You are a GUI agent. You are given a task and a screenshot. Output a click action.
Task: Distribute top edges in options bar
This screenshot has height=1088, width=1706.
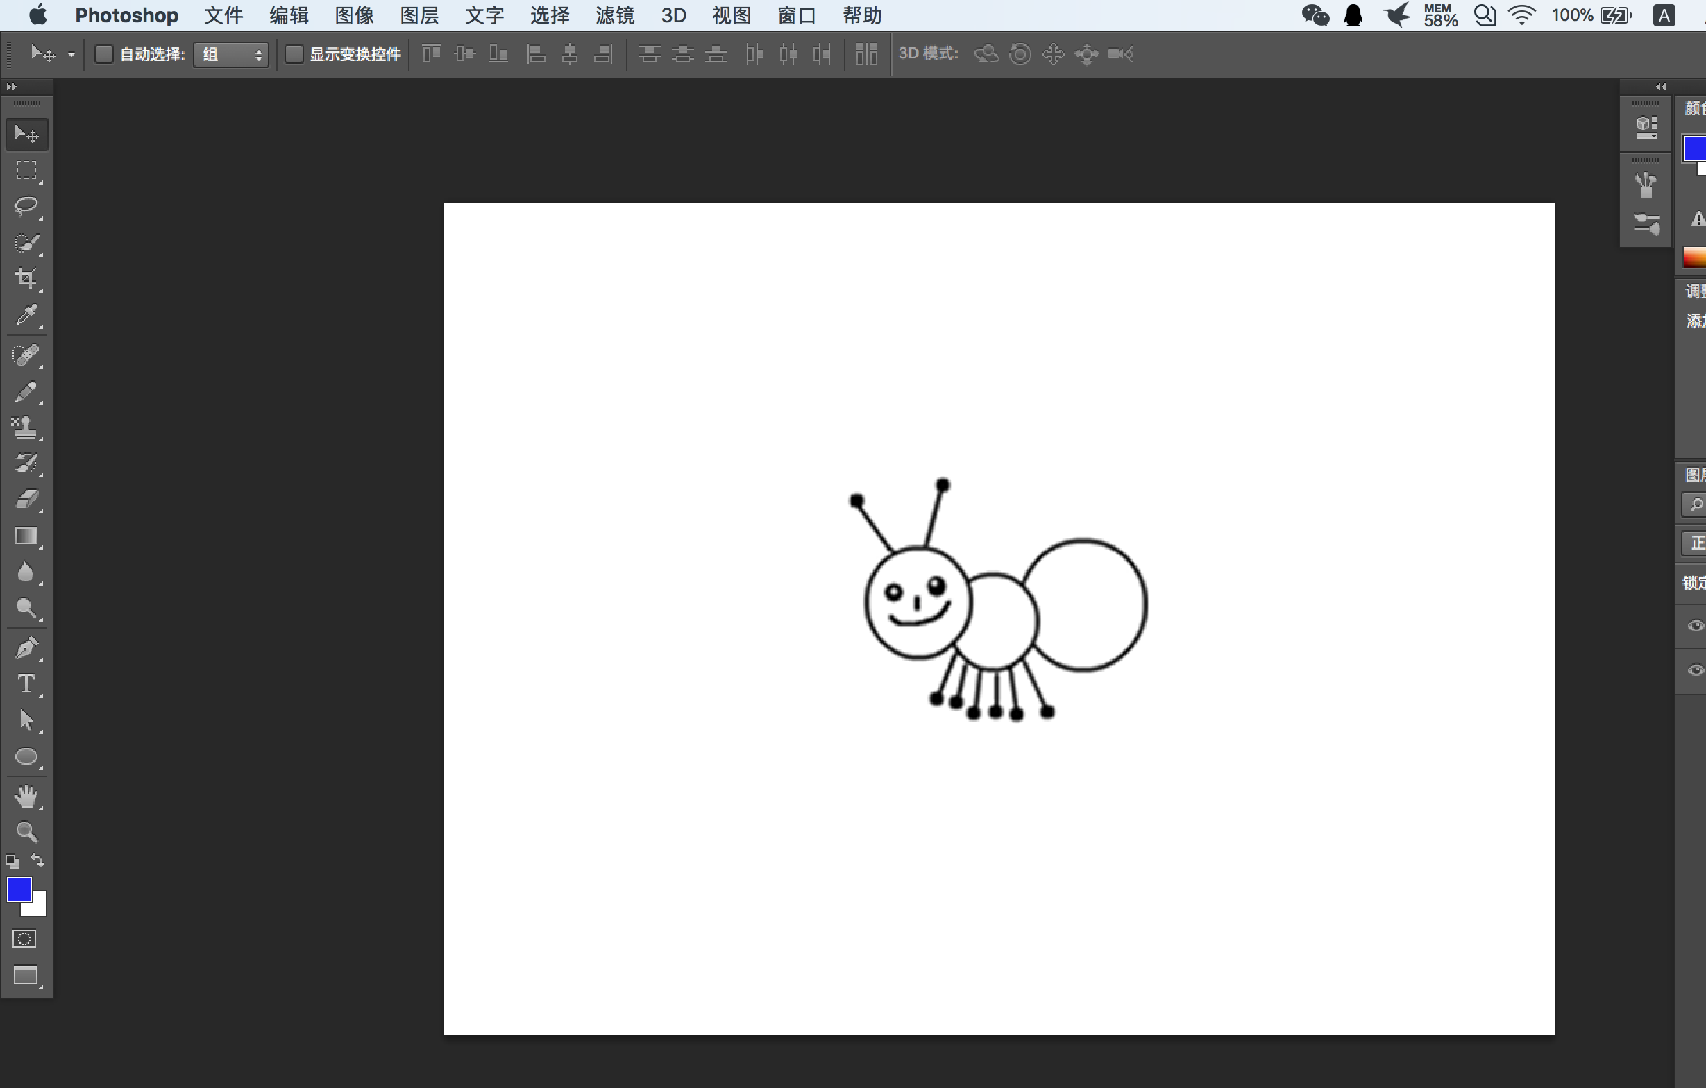point(649,54)
